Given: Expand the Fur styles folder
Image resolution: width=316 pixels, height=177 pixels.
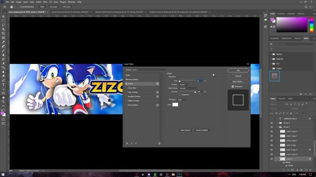Looking at the screenshot, I should tap(271, 64).
